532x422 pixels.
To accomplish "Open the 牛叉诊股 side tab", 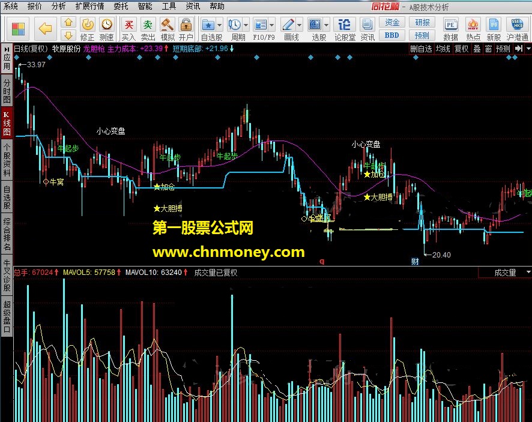I will [7, 276].
